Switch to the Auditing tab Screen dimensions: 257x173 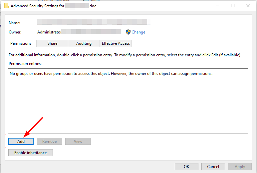[x=84, y=43]
